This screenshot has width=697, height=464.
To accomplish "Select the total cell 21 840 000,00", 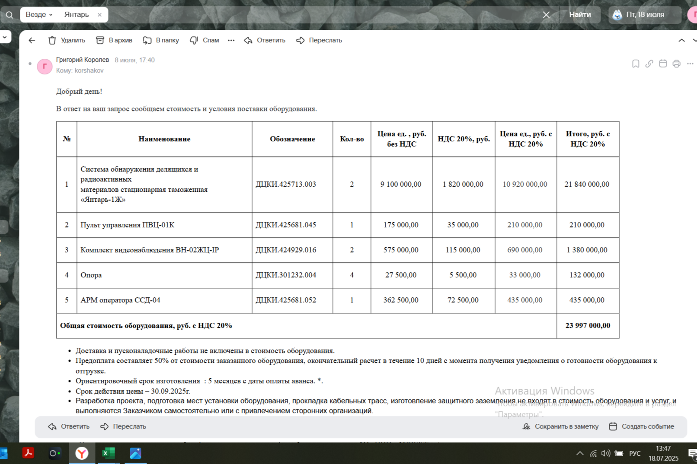I will point(588,184).
